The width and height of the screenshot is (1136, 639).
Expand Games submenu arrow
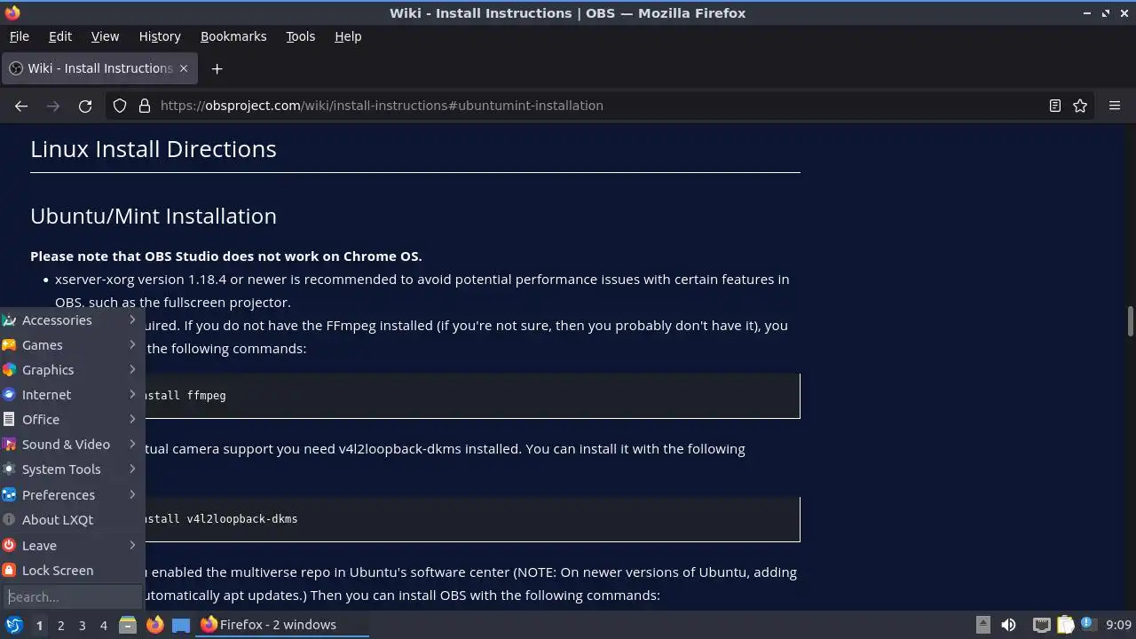pyautogui.click(x=132, y=345)
